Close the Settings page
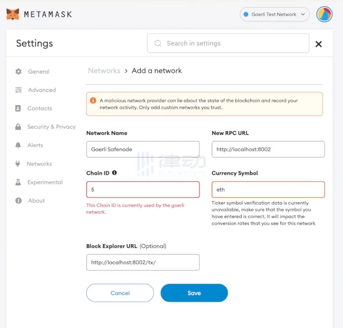This screenshot has width=343, height=328. [318, 44]
